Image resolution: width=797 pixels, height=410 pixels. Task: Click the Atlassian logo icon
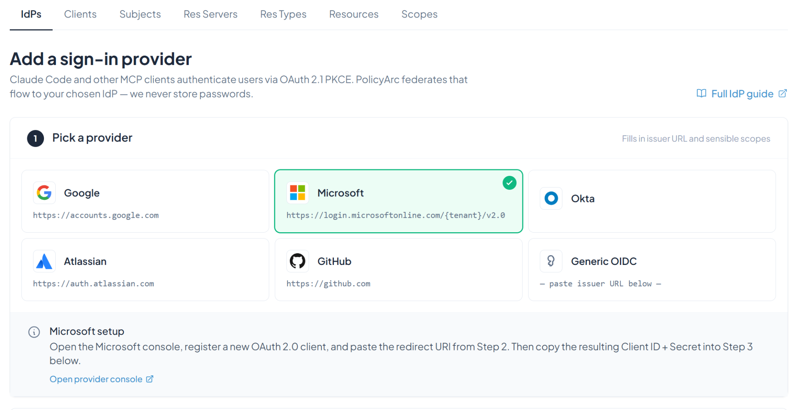tap(44, 261)
